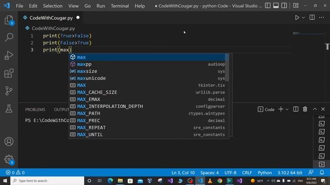The image size is (330, 185).
Task: Choose the maxunicode suggestion
Action: coord(147,78)
